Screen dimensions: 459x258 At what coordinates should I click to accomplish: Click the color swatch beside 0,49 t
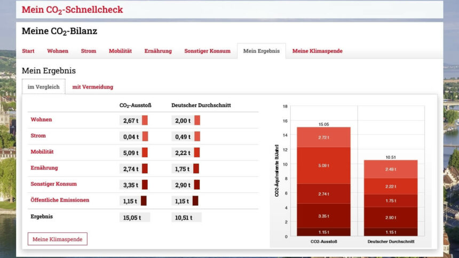[197, 136]
